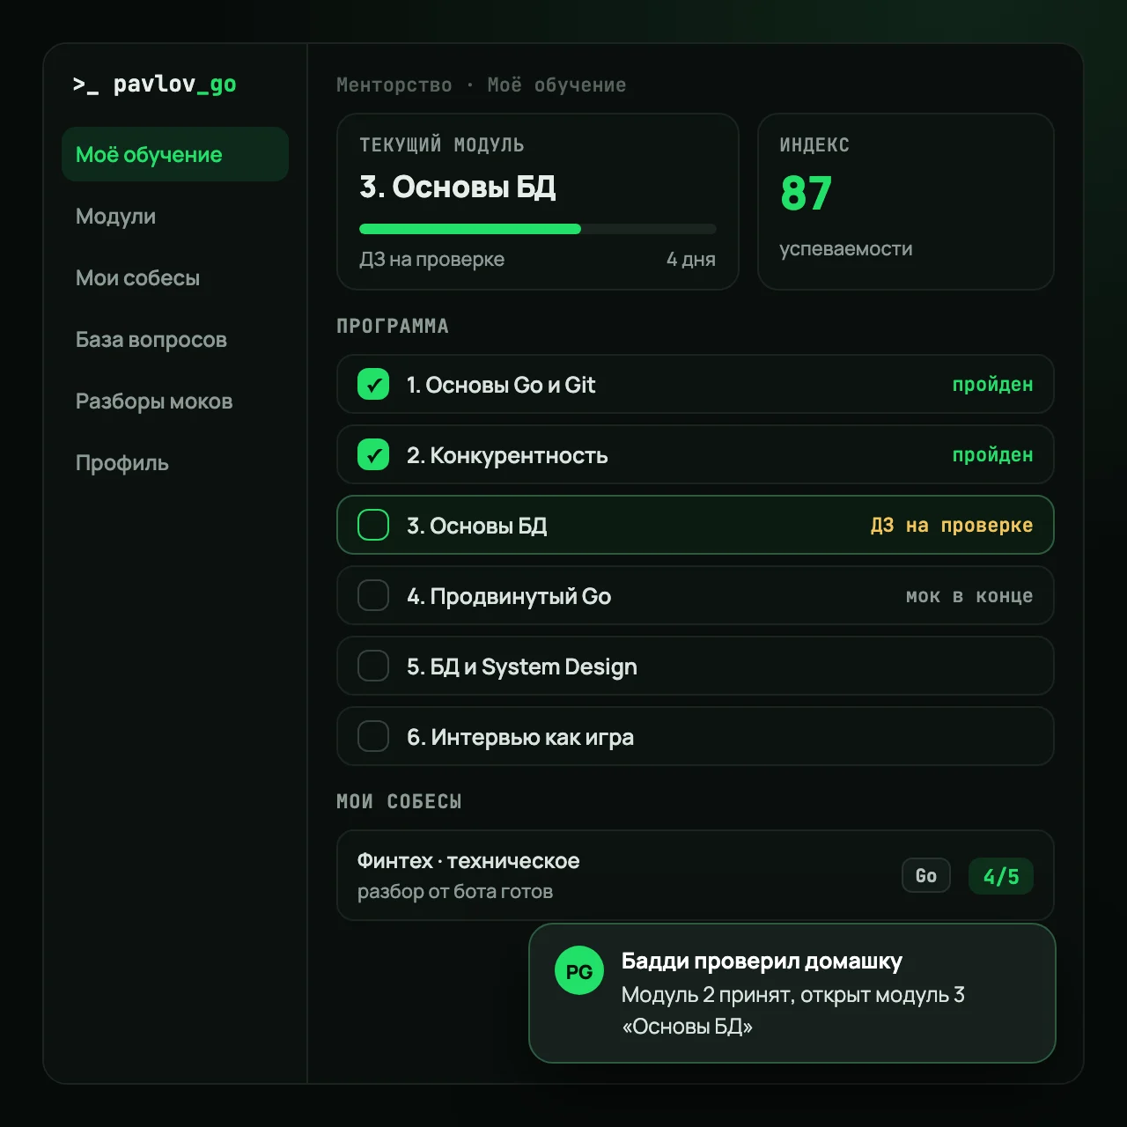This screenshot has height=1127, width=1127.
Task: Open the Моё обучение sidebar section
Action: tap(175, 154)
